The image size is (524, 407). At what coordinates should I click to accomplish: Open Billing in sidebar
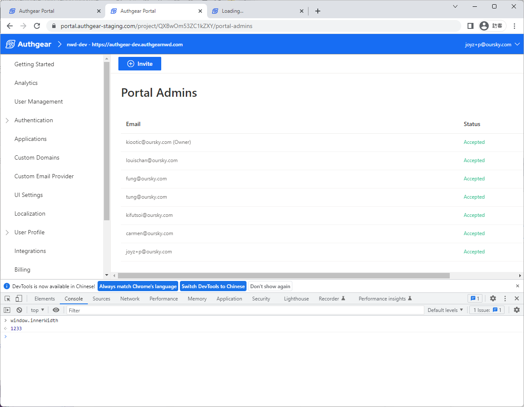22,269
